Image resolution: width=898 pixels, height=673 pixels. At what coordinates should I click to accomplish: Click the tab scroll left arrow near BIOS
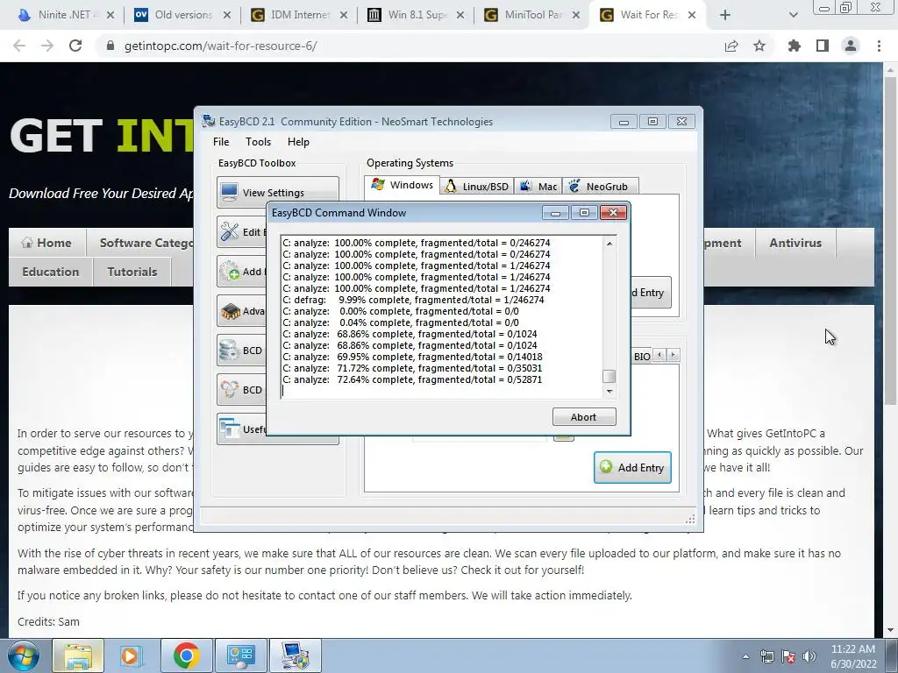pos(659,356)
